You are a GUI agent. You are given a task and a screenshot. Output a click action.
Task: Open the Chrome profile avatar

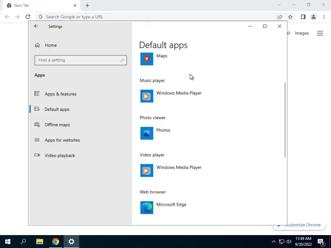coord(314,17)
